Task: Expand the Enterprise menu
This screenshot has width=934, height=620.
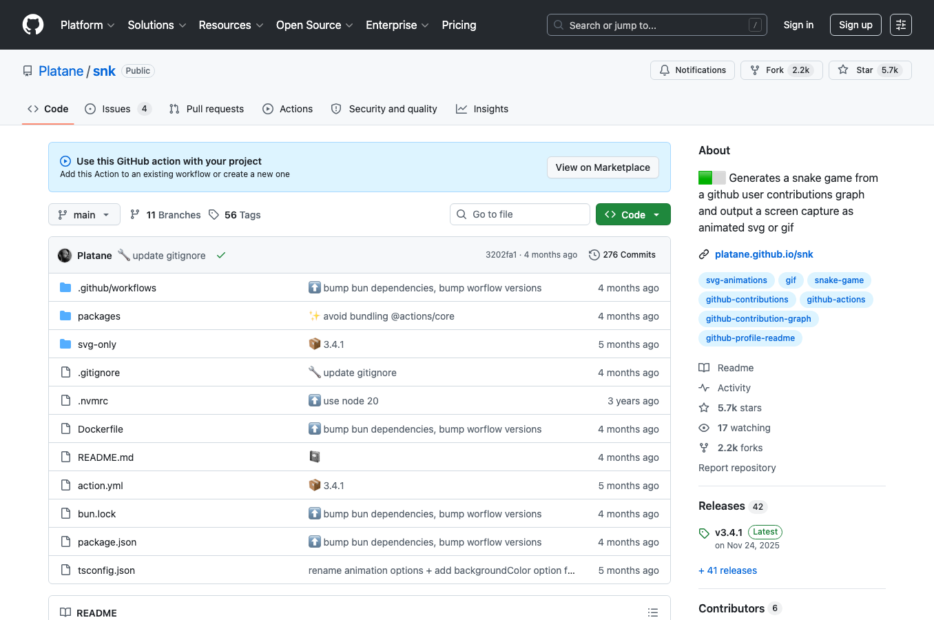Action: click(397, 25)
